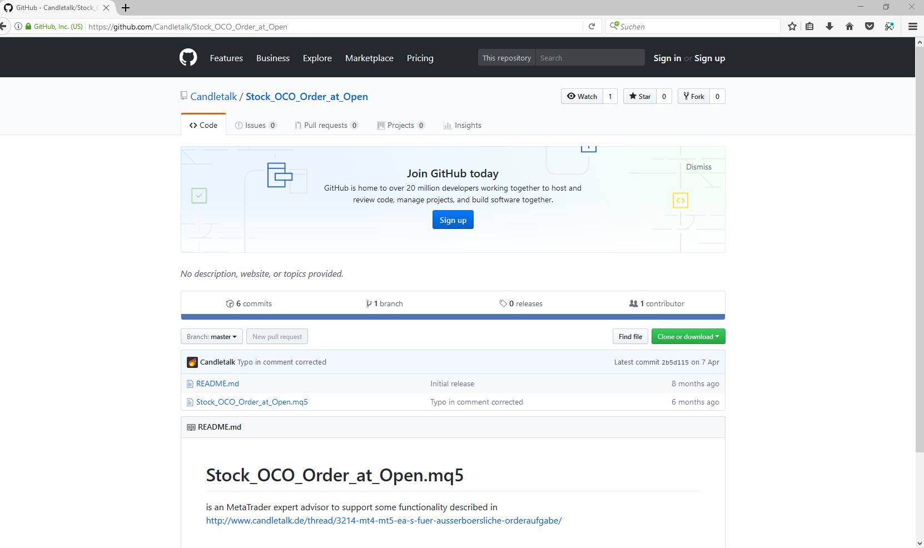Image resolution: width=924 pixels, height=548 pixels.
Task: Click the Firefox bookmark star icon
Action: point(792,26)
